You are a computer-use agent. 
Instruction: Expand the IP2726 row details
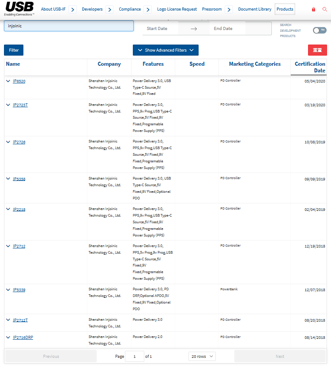(8, 142)
